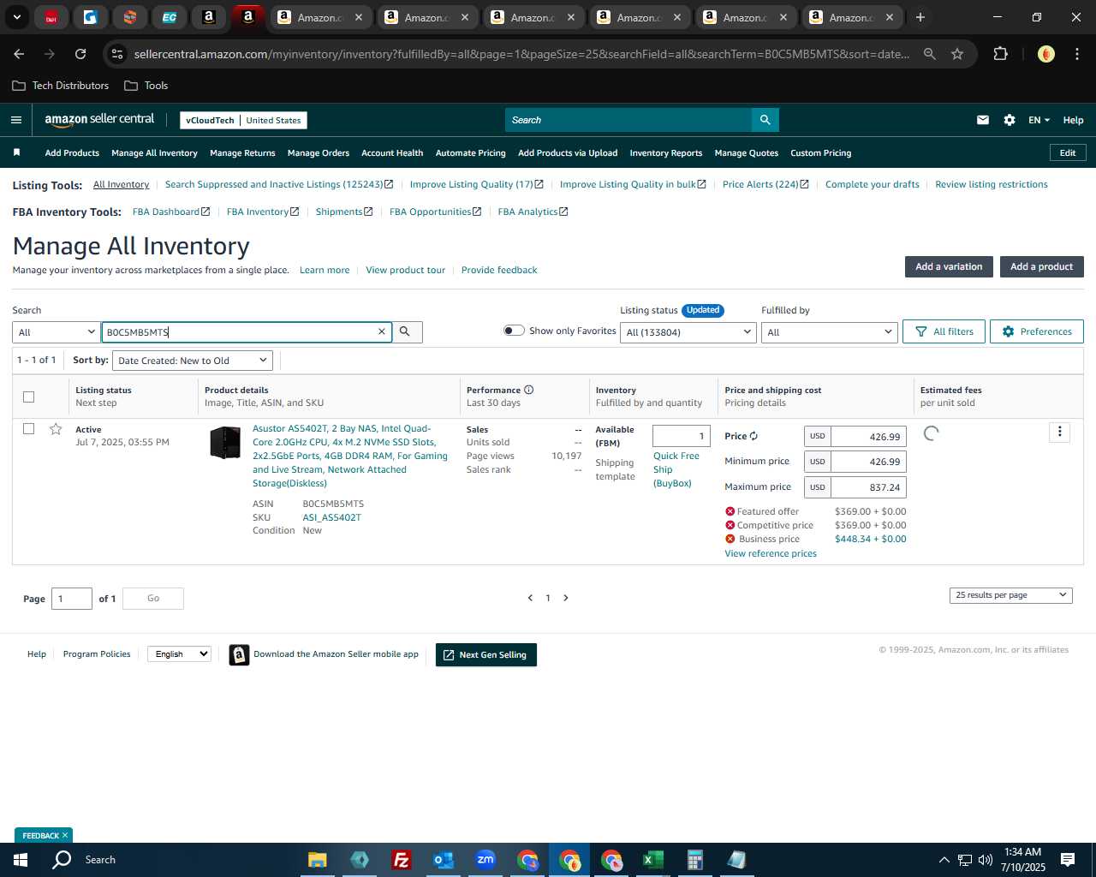The image size is (1096, 877).
Task: Click in the Price 426.99 field
Action: [868, 437]
